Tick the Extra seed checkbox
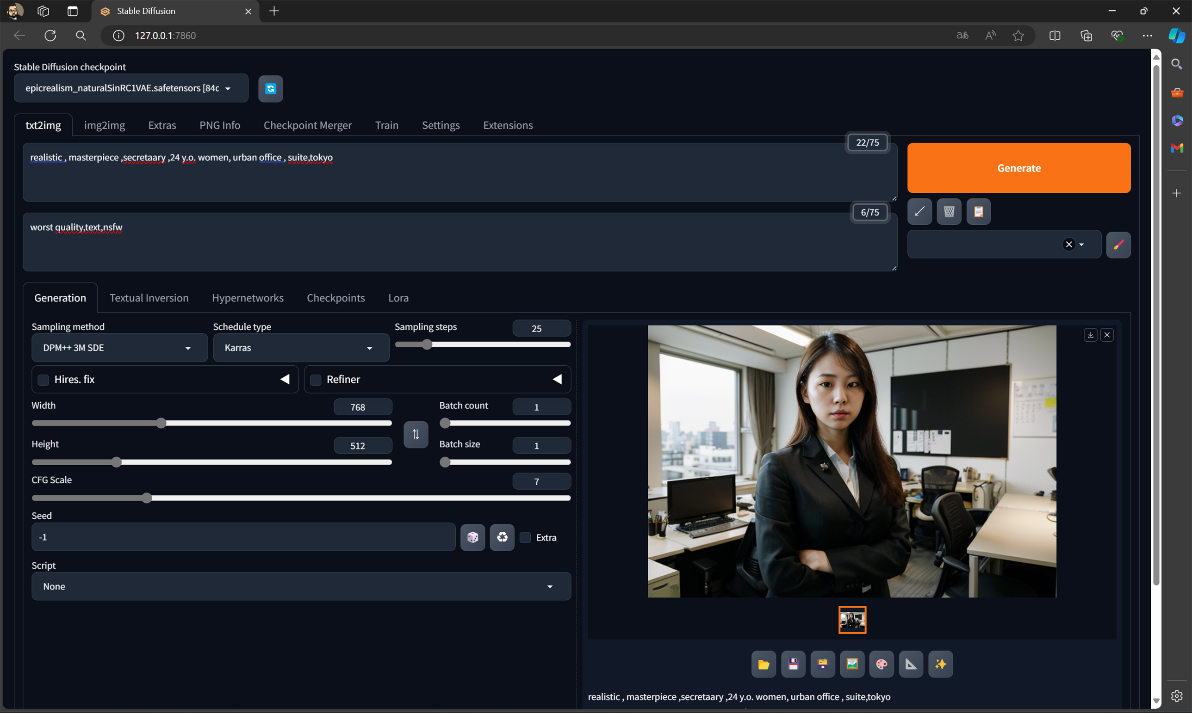The image size is (1192, 713). [x=525, y=537]
